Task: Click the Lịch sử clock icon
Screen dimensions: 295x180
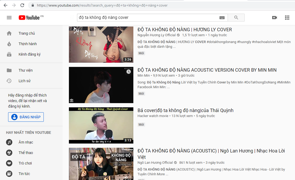Action: 9,81
